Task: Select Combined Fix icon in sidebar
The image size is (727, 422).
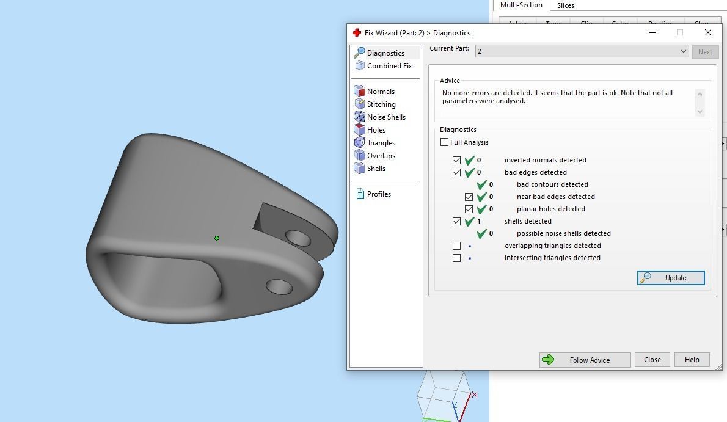Action: coord(360,66)
